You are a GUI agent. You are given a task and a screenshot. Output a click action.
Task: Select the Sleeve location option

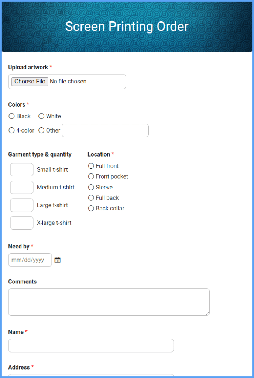click(x=91, y=187)
